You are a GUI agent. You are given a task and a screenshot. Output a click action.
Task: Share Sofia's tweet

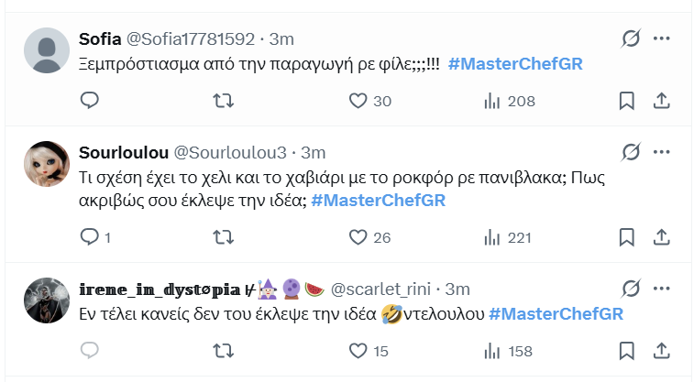coord(661,101)
